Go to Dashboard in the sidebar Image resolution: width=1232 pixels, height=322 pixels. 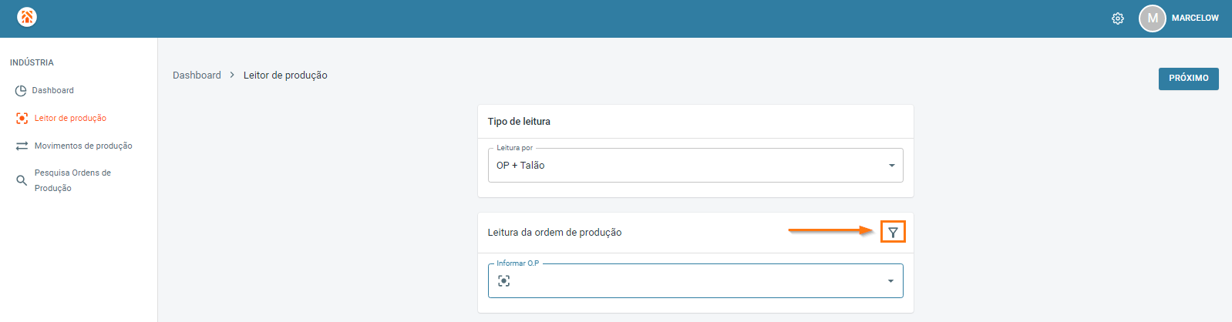point(52,91)
